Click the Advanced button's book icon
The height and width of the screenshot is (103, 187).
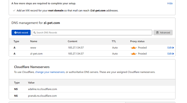coord(157,33)
